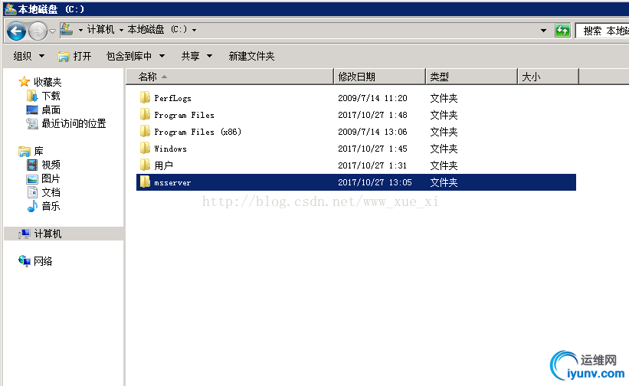Open the 图片 library
The image size is (629, 386).
pos(51,178)
